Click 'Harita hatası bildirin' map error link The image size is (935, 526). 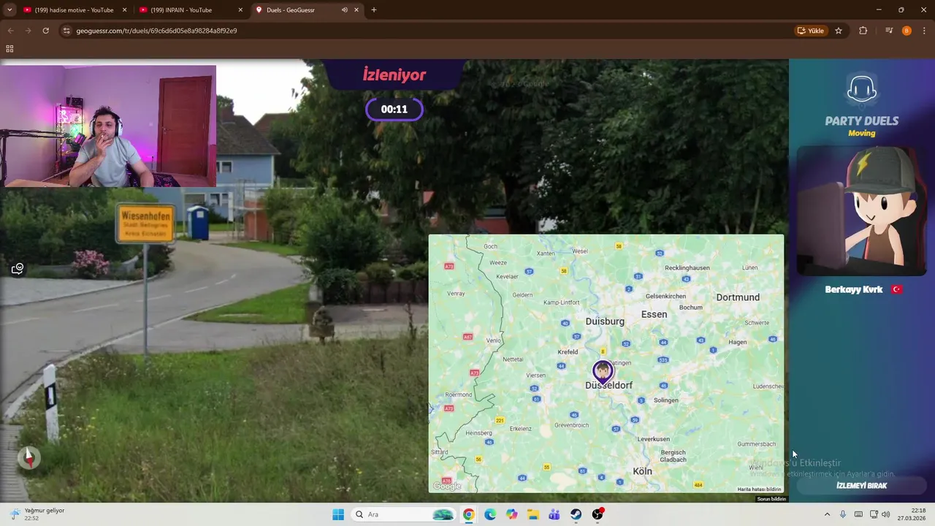click(x=759, y=489)
